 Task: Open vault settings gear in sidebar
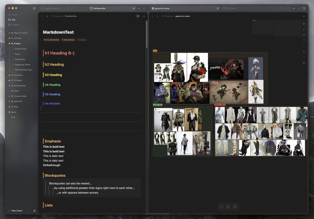[34, 211]
